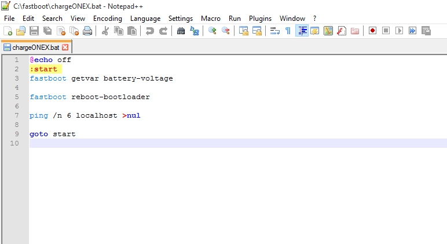Viewport: 447px width, 244px height.
Task: Run macro multiple times icon
Action: pyautogui.click(x=412, y=31)
